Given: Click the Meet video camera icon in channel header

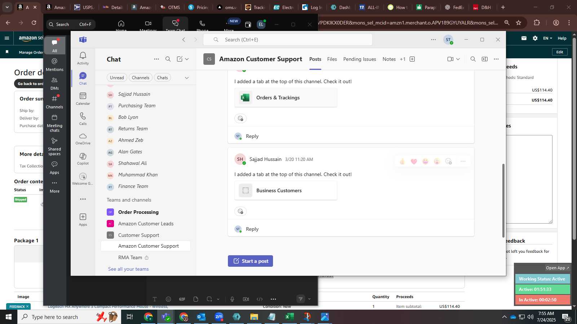Looking at the screenshot, I should point(450,59).
